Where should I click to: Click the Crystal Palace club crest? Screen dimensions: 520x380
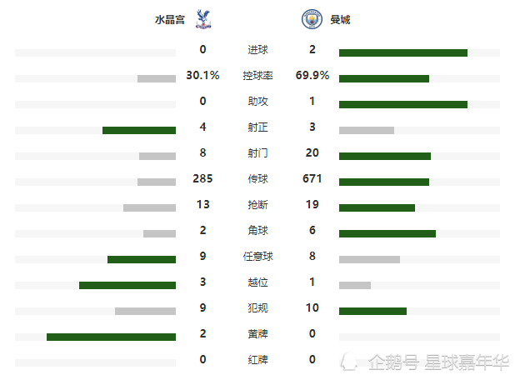click(203, 19)
